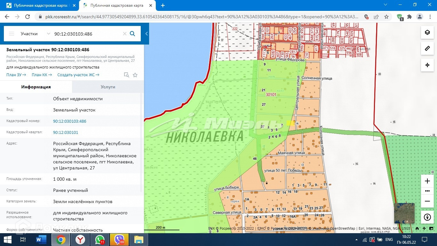The image size is (437, 246).
Task: Click the Создать участок ЖС link
Action: (x=78, y=75)
